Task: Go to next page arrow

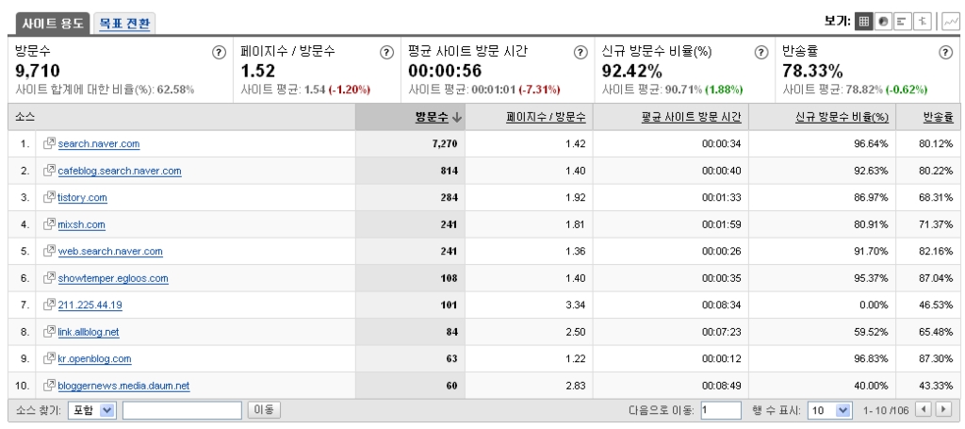Action: 942,409
